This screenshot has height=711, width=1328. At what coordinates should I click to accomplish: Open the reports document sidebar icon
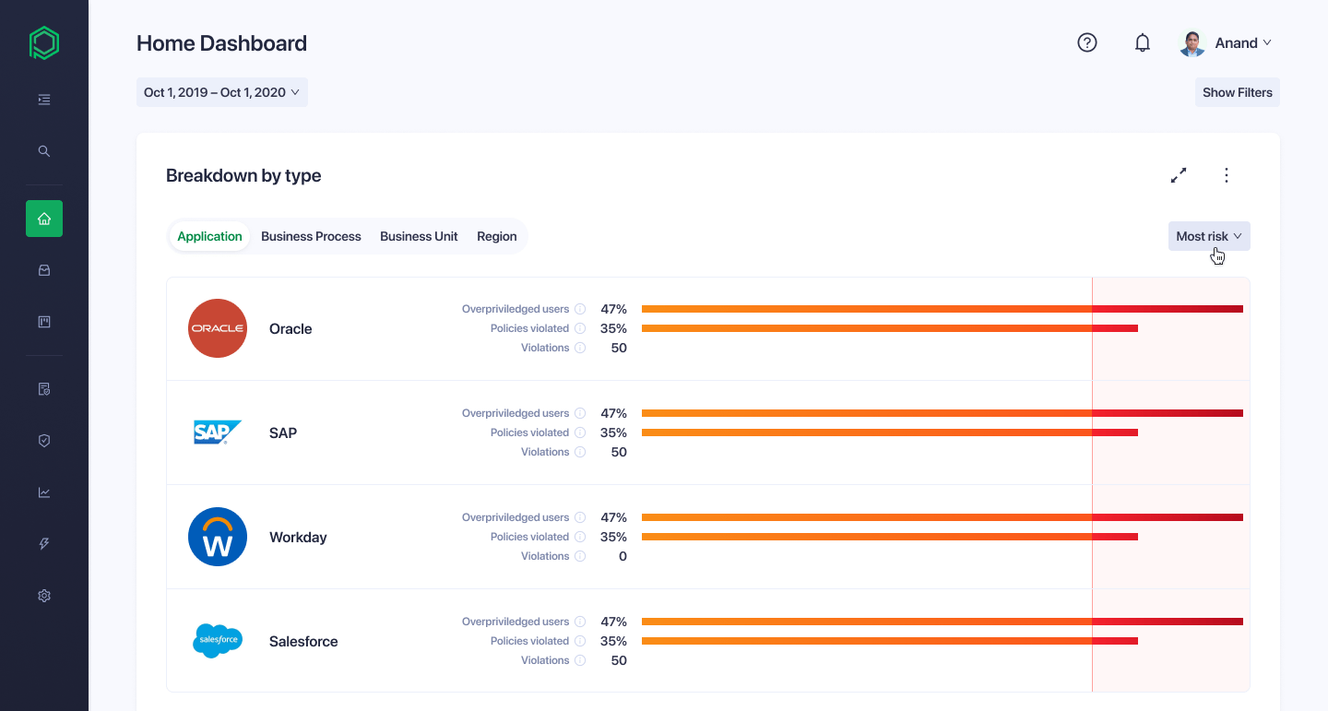point(44,389)
